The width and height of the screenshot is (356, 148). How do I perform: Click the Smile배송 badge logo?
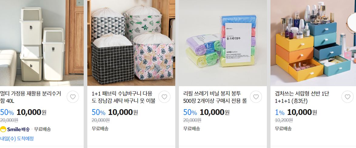tap(15, 129)
